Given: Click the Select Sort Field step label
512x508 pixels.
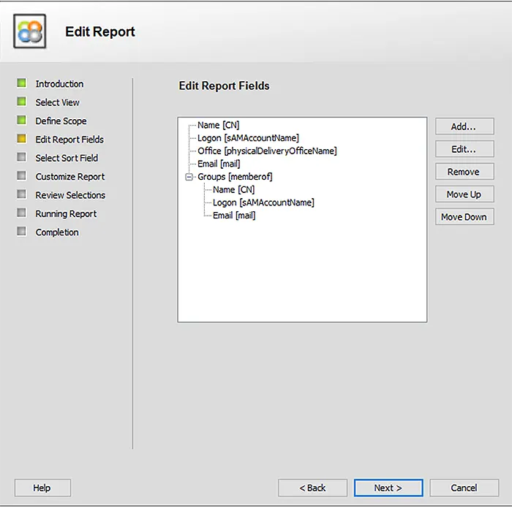Looking at the screenshot, I should click(67, 158).
